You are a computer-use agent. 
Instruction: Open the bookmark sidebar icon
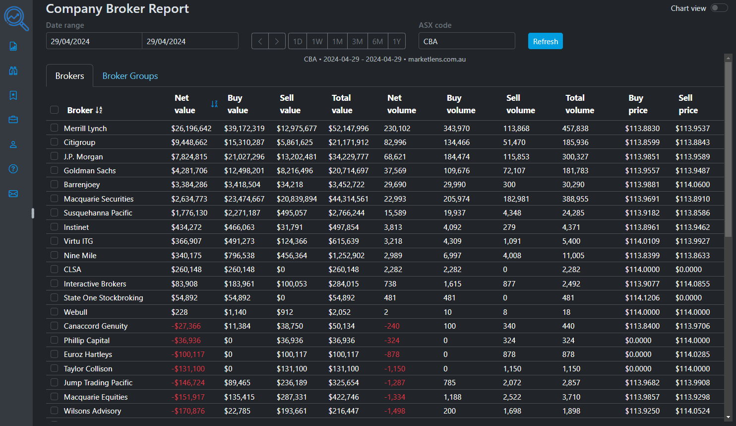13,95
